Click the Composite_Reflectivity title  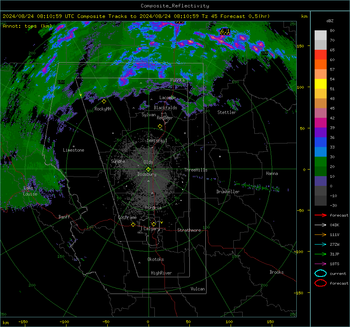point(175,6)
